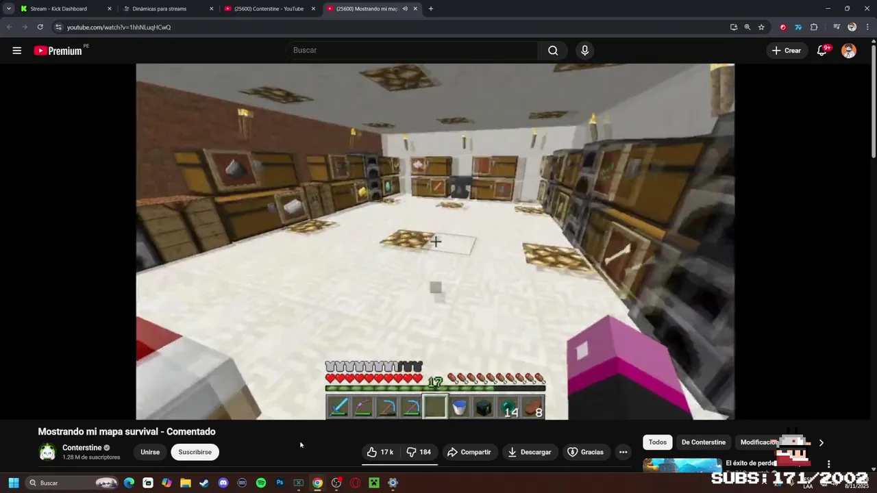Select the Todos filter chip
The width and height of the screenshot is (877, 493).
click(x=658, y=442)
